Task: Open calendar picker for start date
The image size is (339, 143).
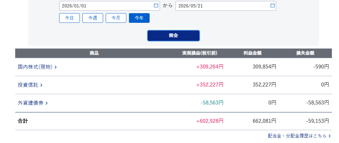Action: coord(156,5)
